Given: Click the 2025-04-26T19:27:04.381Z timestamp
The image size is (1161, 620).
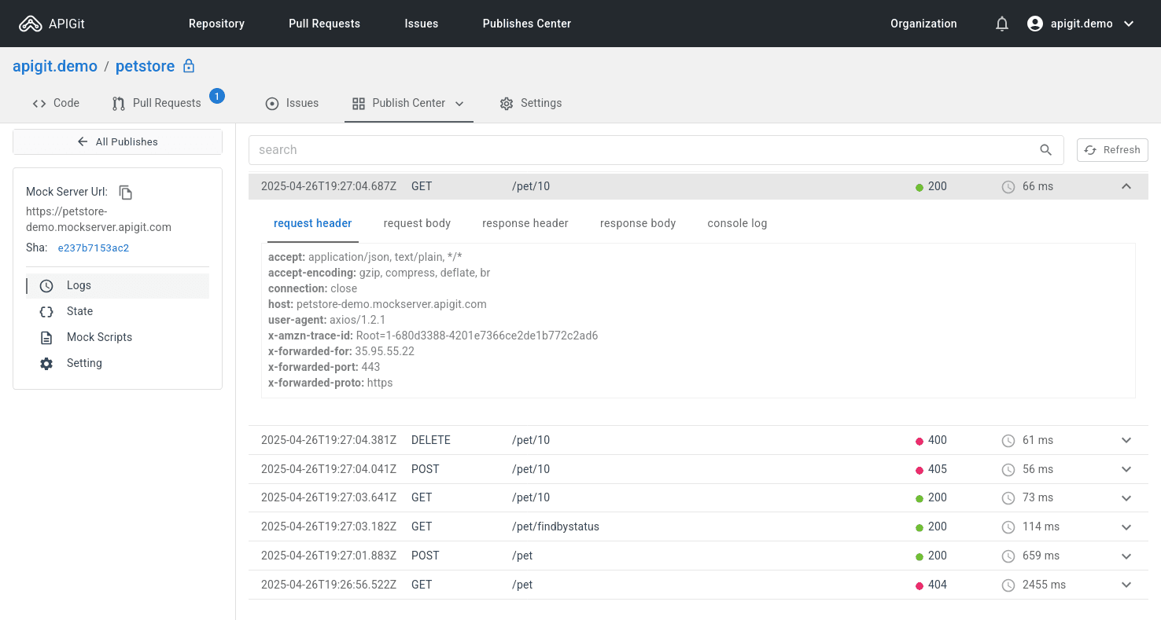Looking at the screenshot, I should tap(329, 440).
